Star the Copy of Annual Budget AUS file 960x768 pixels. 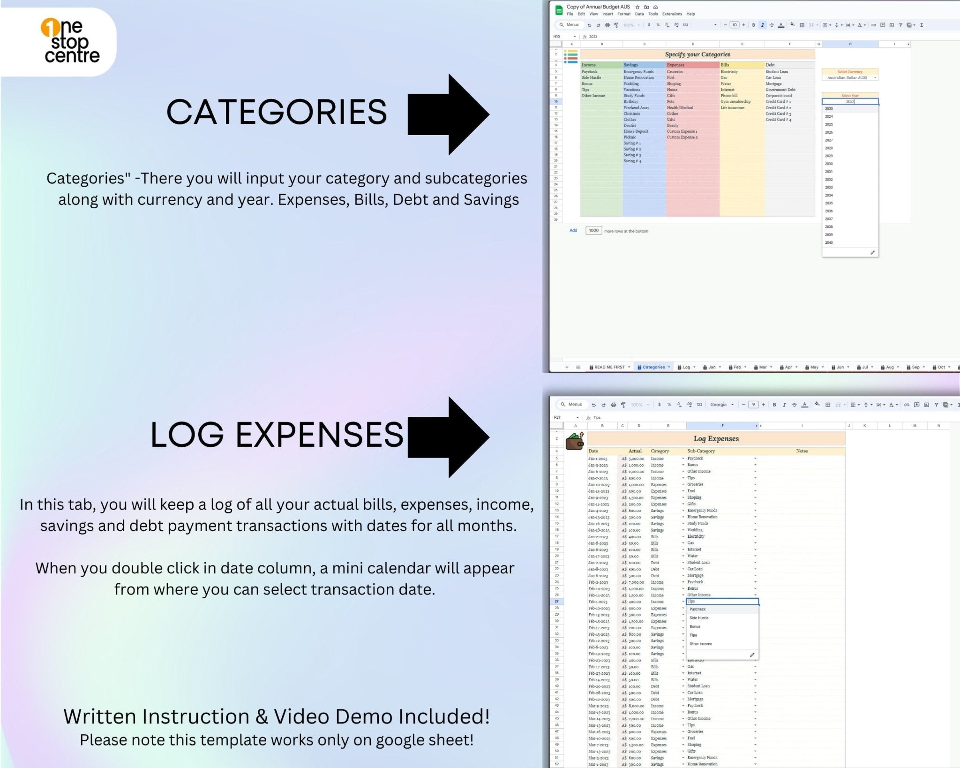[x=637, y=7]
